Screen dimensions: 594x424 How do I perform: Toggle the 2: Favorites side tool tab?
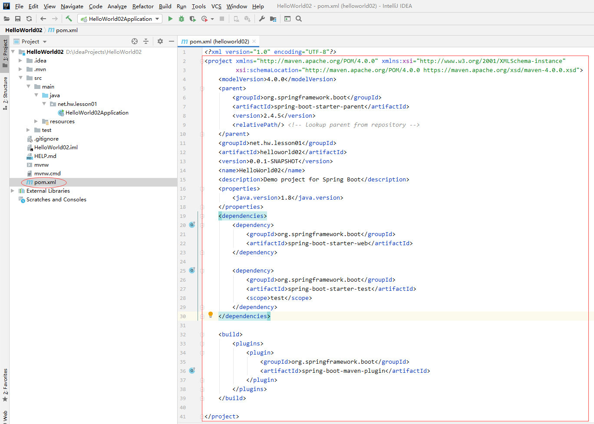click(x=5, y=385)
